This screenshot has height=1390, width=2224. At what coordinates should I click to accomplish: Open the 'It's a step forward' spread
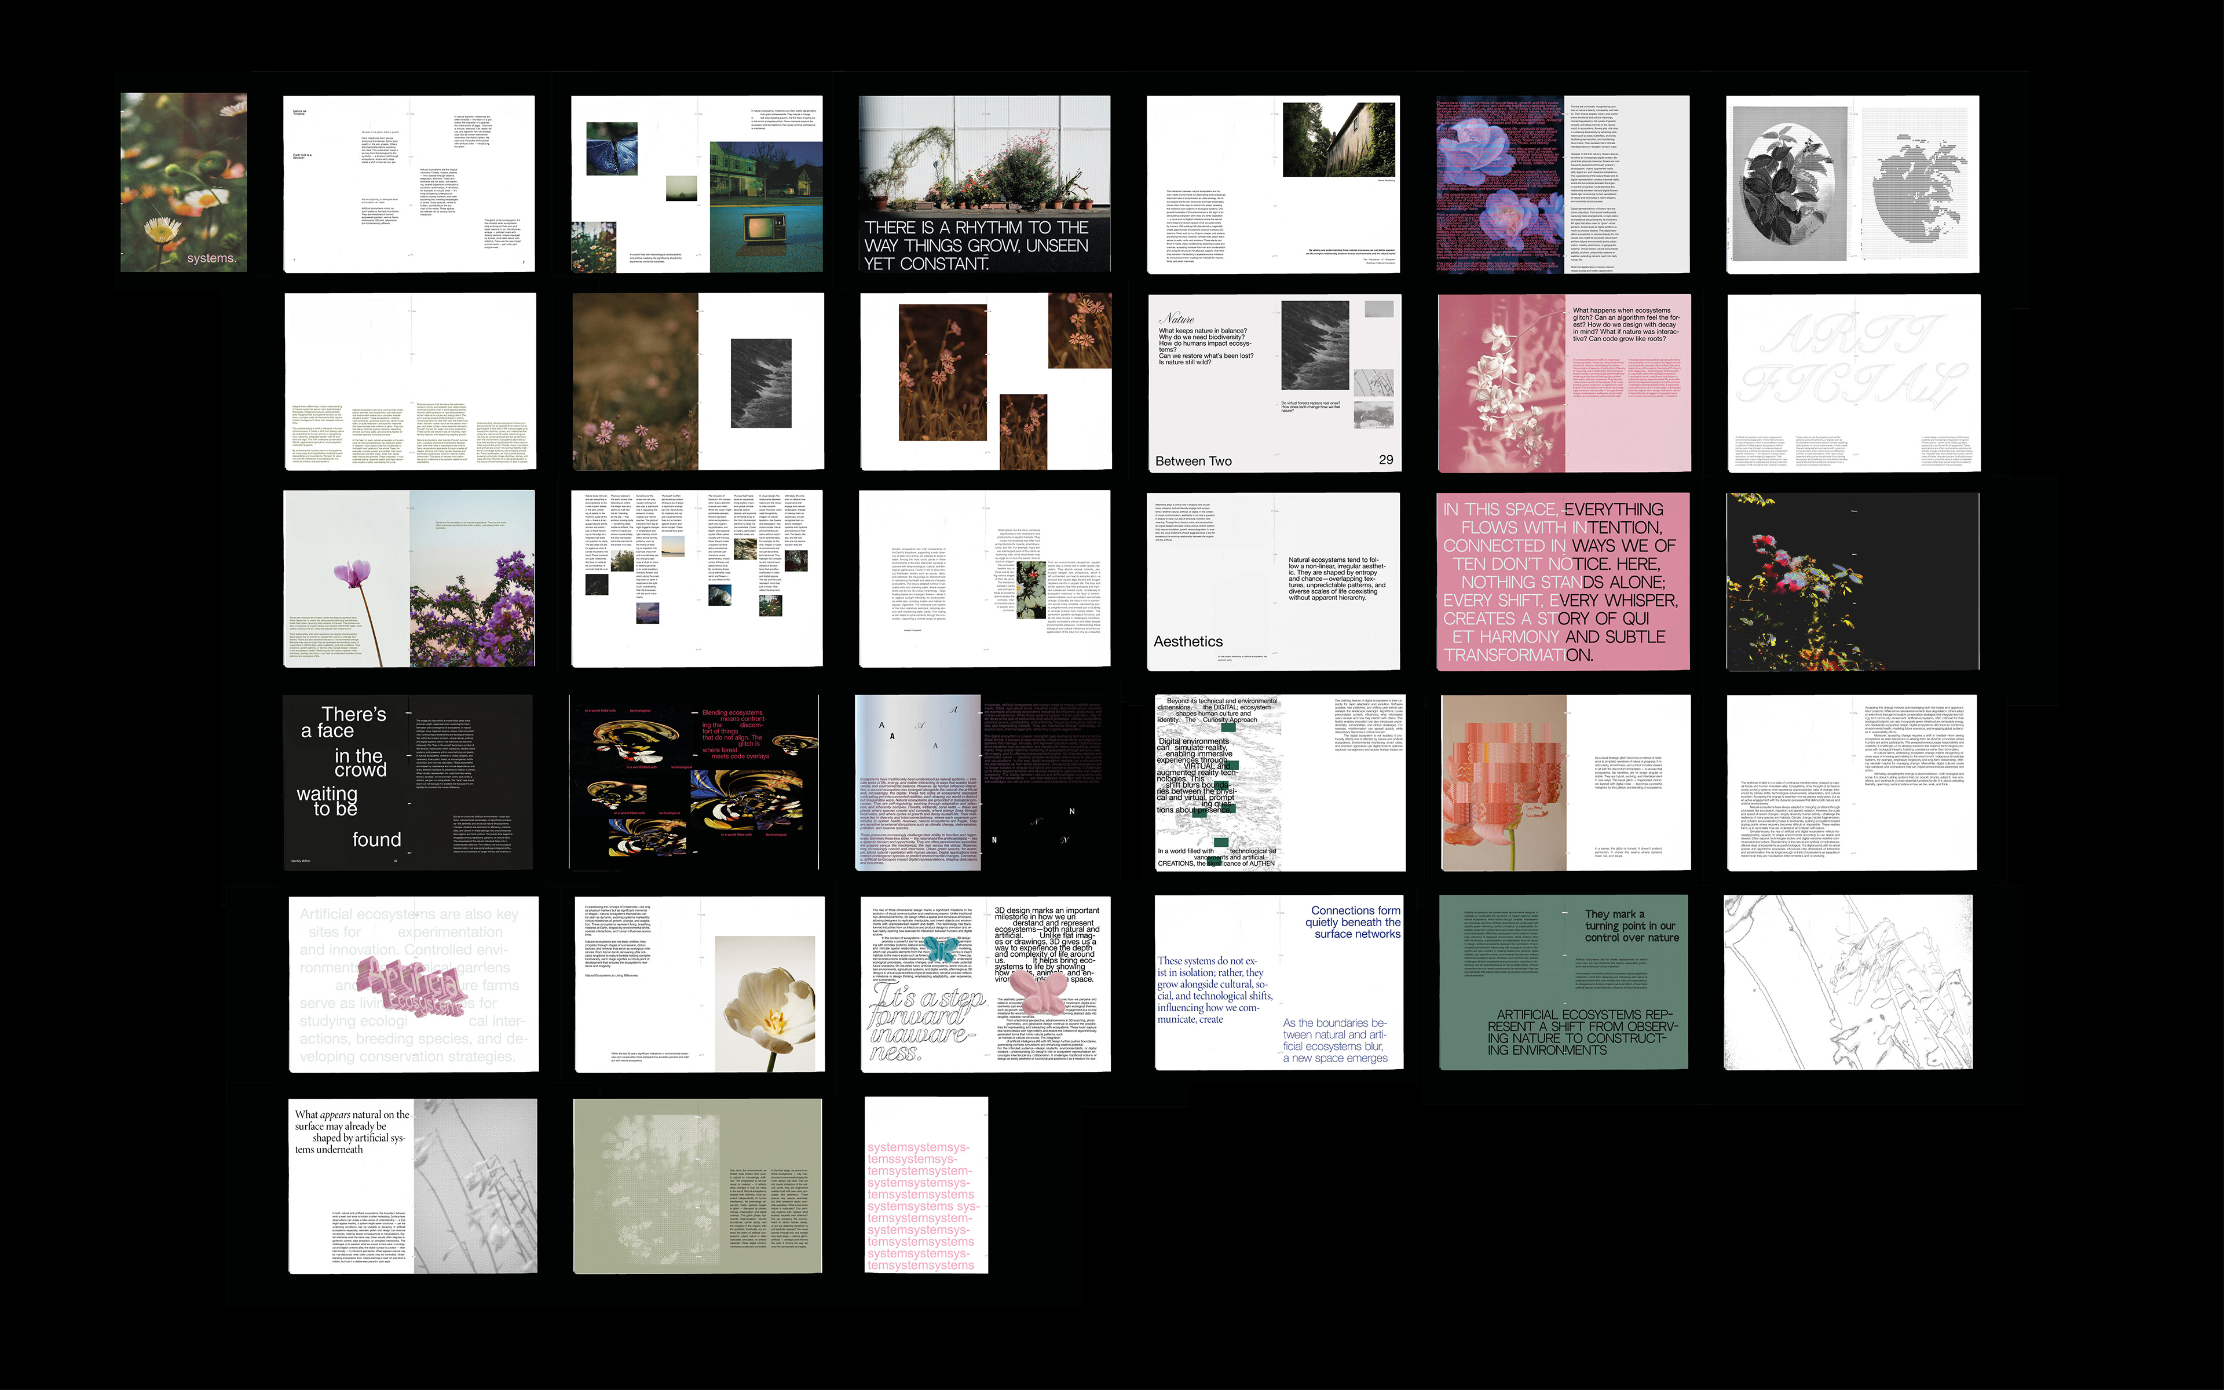[985, 983]
